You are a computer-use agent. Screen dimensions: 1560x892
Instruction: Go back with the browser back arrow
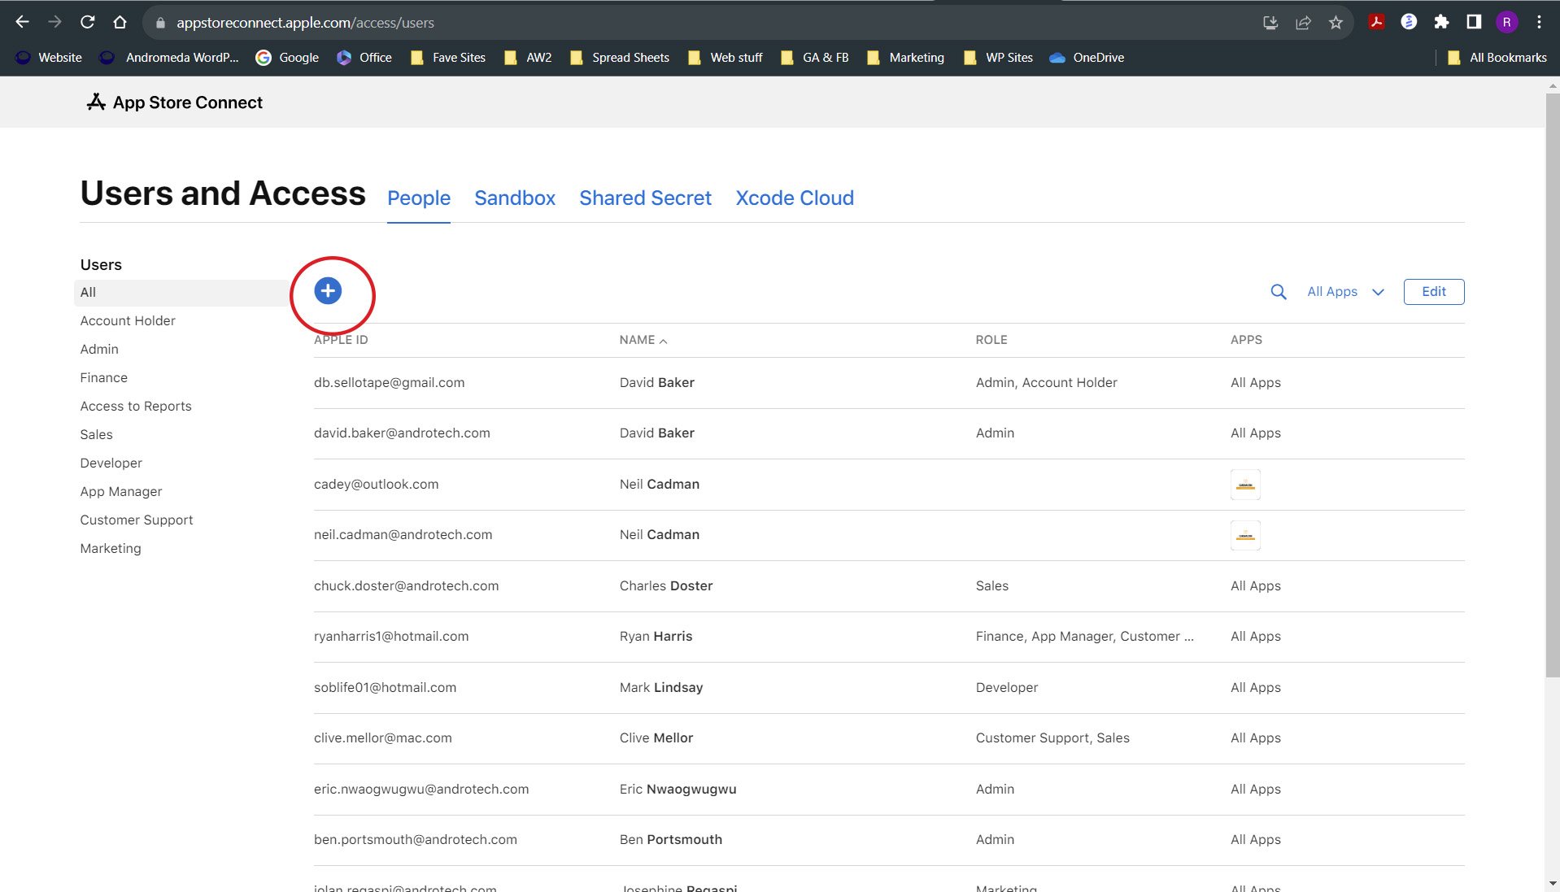(22, 22)
